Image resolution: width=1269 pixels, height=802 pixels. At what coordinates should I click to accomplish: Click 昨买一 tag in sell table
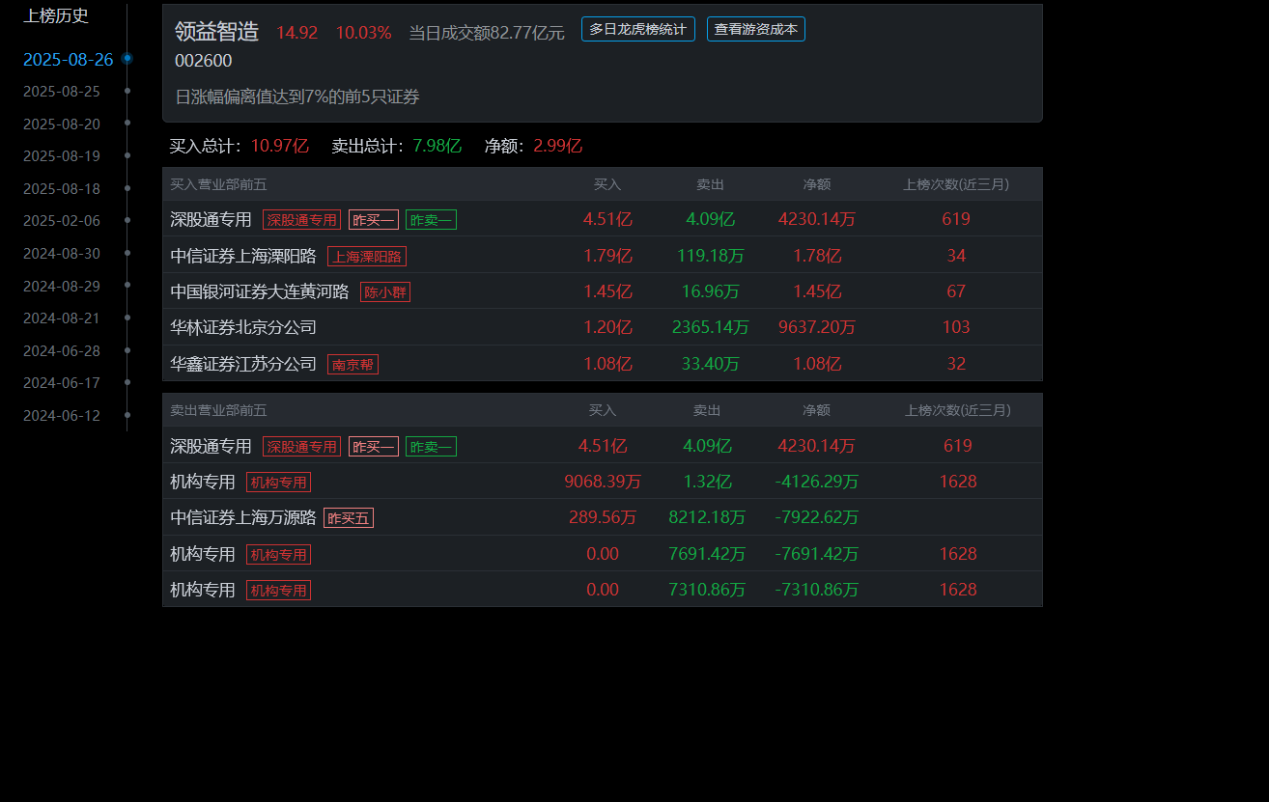(x=374, y=446)
